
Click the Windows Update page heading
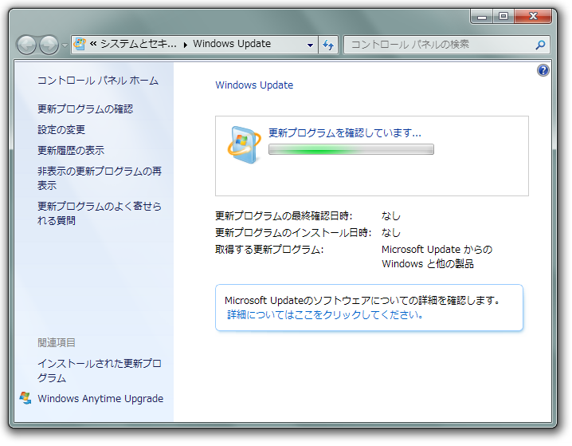point(254,85)
